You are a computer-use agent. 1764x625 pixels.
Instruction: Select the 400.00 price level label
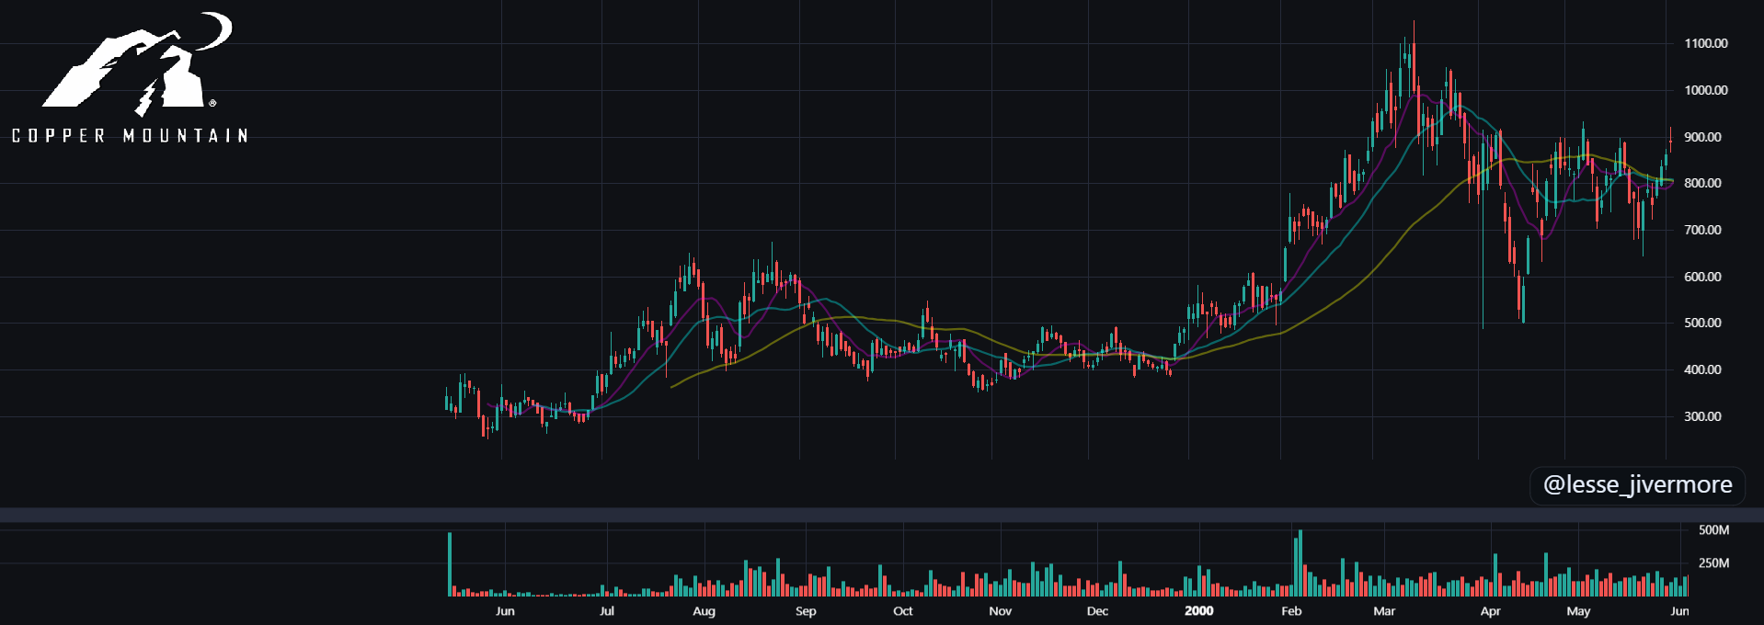point(1702,369)
